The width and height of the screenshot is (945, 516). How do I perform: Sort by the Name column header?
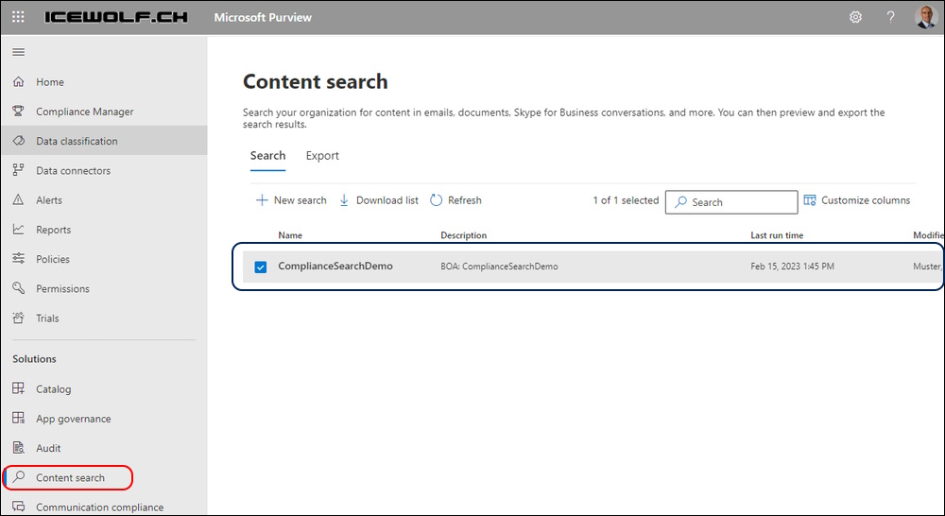290,235
